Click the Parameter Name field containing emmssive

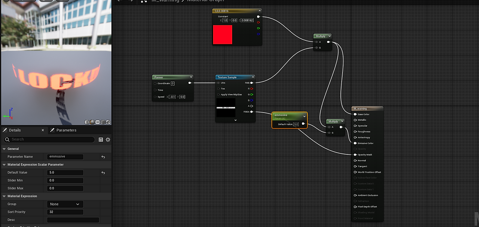coord(65,157)
